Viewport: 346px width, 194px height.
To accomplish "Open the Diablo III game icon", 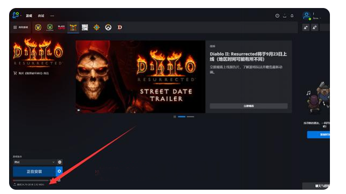I will [x=120, y=27].
